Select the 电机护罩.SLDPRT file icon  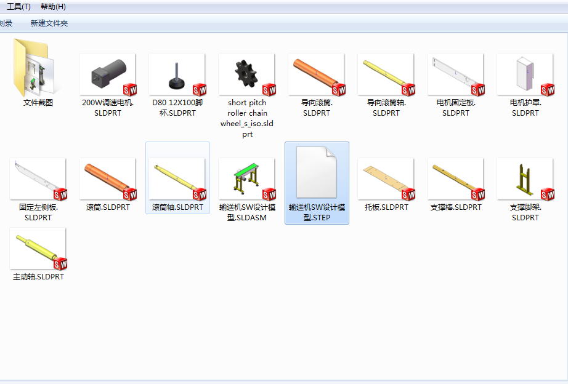click(x=525, y=74)
